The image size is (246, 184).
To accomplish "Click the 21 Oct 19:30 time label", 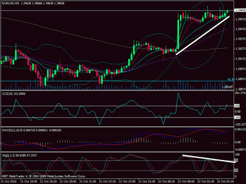I will tap(29, 181).
